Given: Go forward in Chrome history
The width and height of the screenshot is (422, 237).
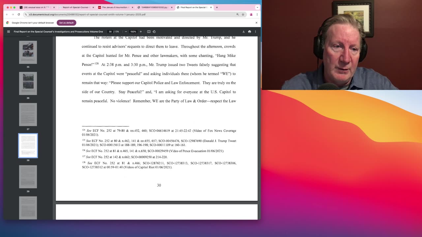Looking at the screenshot, I should point(13,14).
